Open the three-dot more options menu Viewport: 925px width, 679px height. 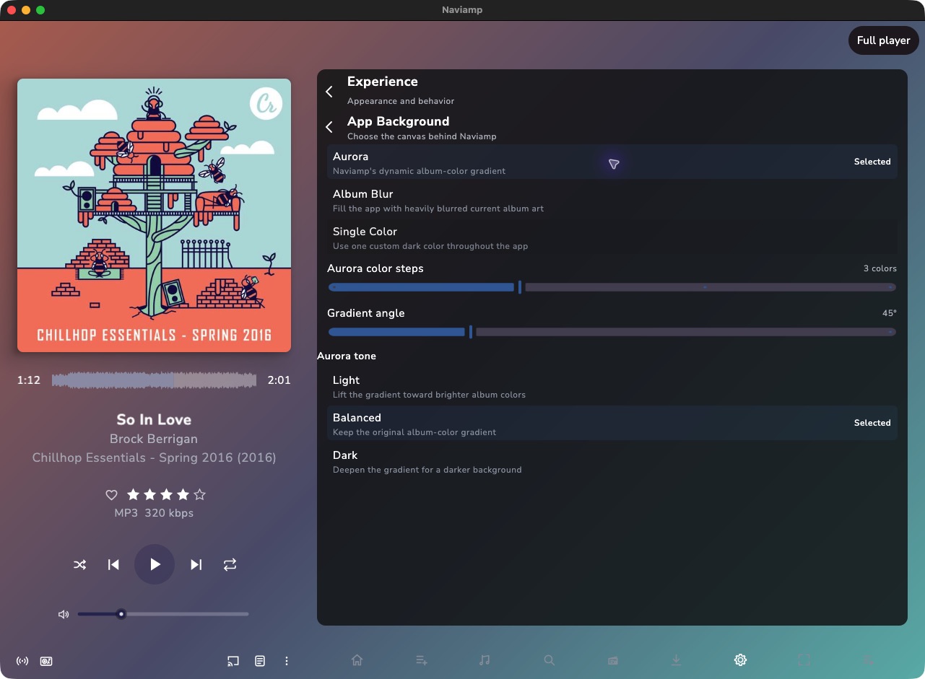(x=287, y=661)
